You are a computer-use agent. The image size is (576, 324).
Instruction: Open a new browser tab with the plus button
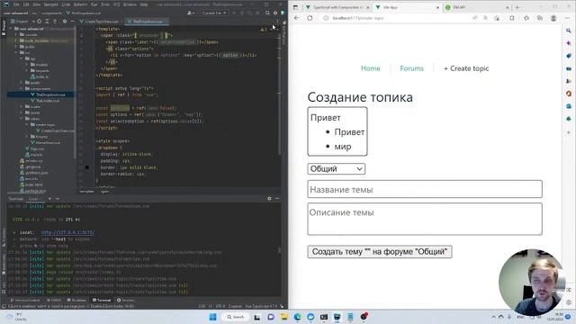tap(517, 7)
